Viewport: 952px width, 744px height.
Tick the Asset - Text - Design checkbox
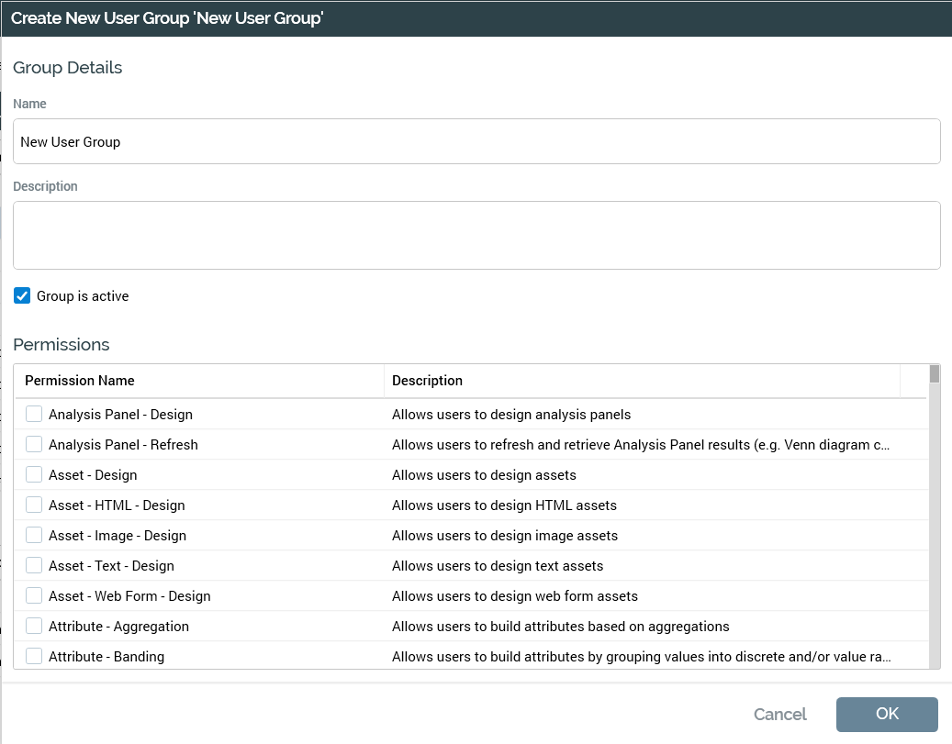pos(34,566)
